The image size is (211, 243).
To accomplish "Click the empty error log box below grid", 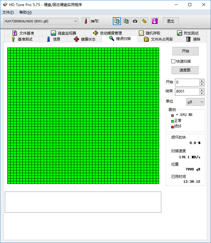I will 83,202.
